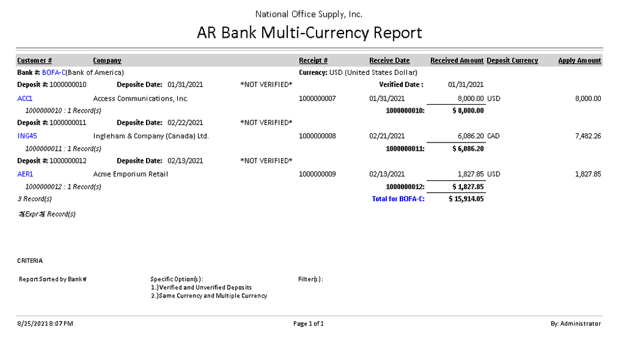Image resolution: width=620 pixels, height=340 pixels.
Task: Click the Receipt # column header
Action: pyautogui.click(x=313, y=60)
